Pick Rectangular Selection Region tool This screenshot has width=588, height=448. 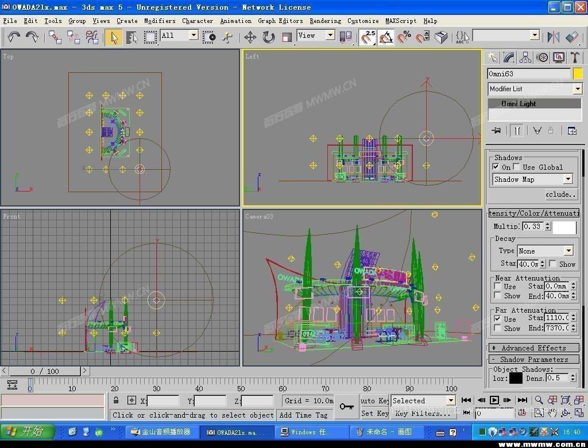tap(150, 37)
